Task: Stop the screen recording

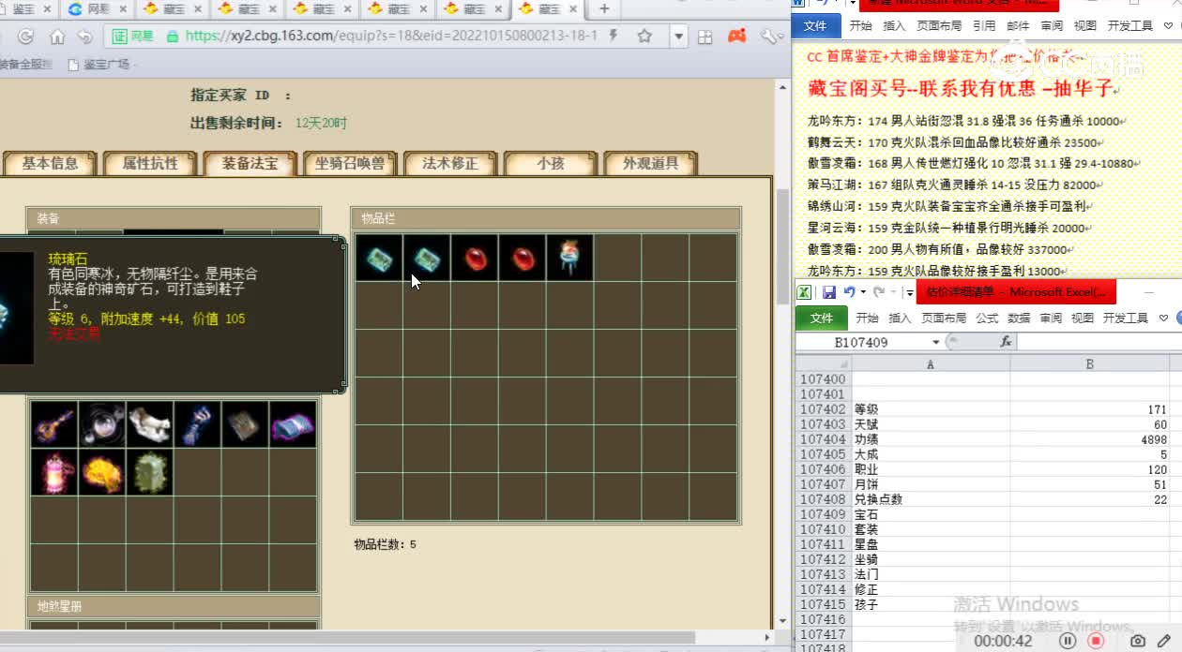Action: click(x=1096, y=641)
